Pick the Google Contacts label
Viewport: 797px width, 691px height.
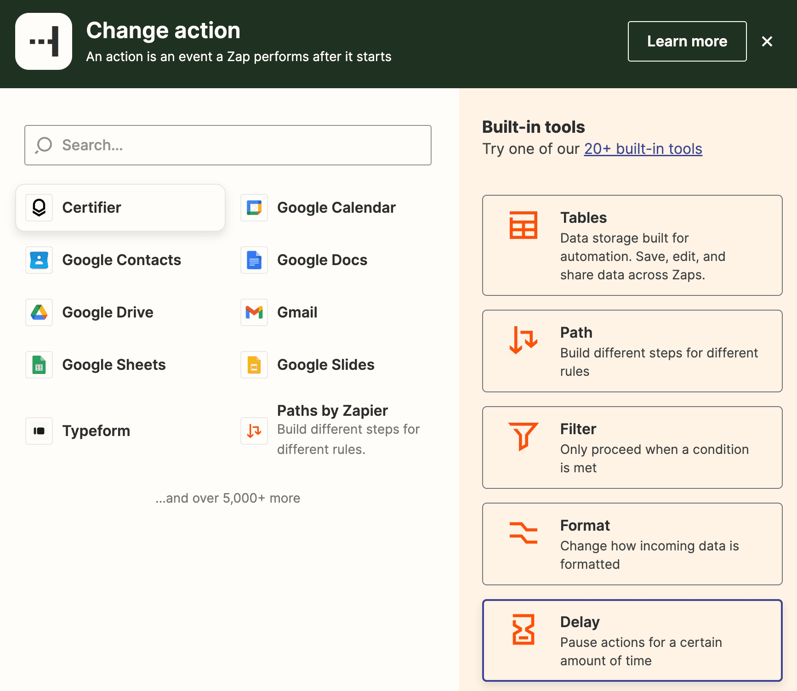point(122,260)
